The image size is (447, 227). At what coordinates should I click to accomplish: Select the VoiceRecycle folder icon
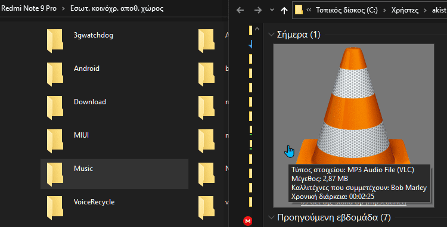(55, 207)
